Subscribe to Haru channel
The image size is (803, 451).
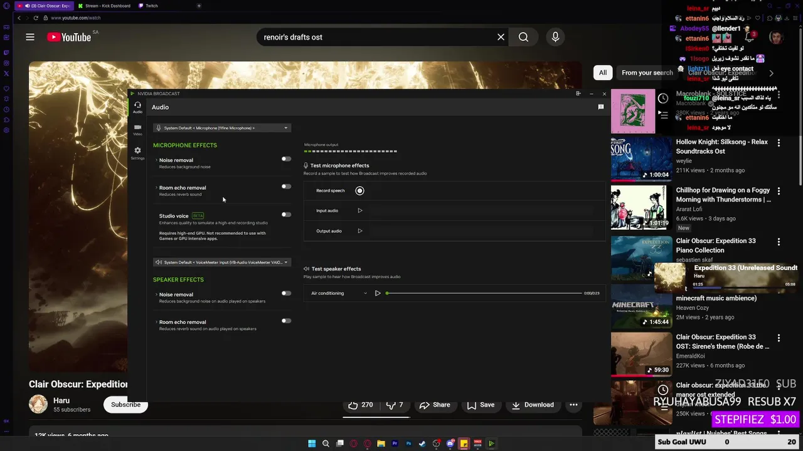[125, 405]
